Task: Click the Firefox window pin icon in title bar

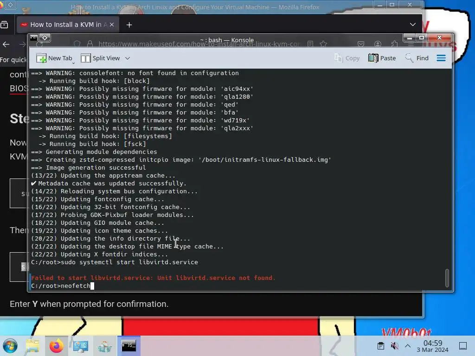Action: pyautogui.click(x=11, y=5)
